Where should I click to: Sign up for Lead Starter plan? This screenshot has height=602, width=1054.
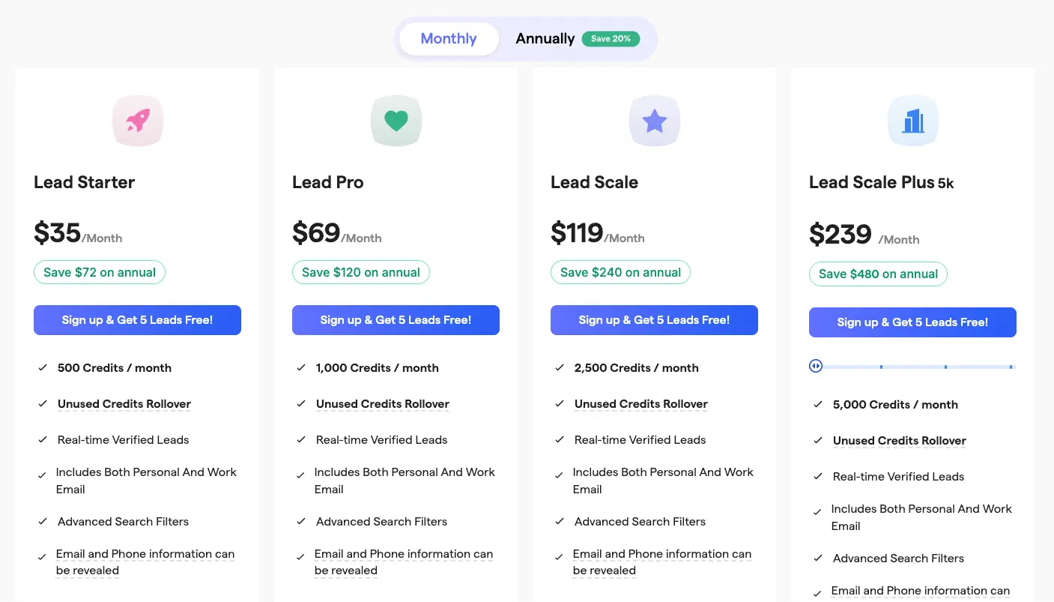[137, 320]
